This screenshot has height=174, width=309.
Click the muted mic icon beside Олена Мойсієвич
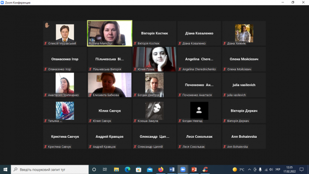tap(225, 69)
